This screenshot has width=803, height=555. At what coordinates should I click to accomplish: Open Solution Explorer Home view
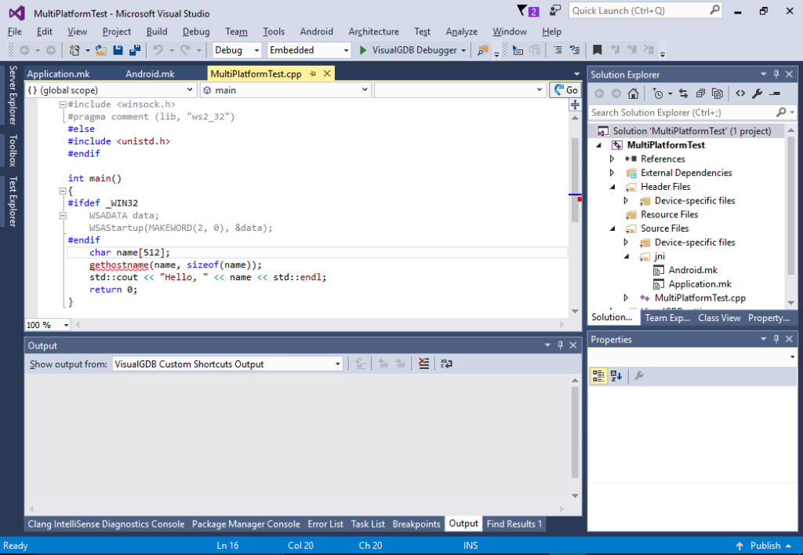tap(633, 93)
